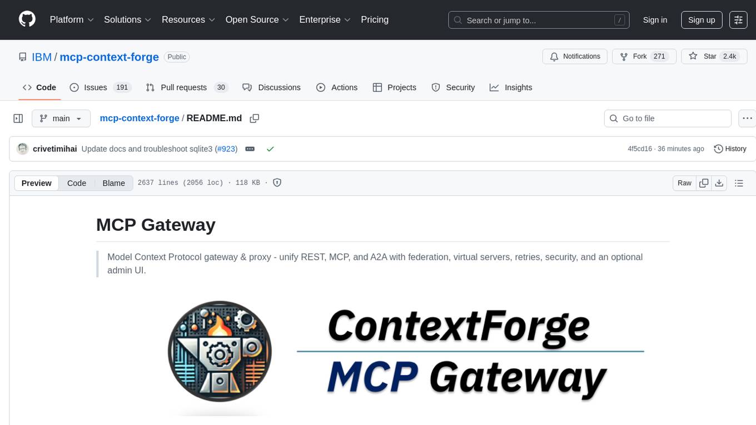Open mcp-context-forge breadcrumb link
This screenshot has height=425, width=756.
[x=140, y=118]
